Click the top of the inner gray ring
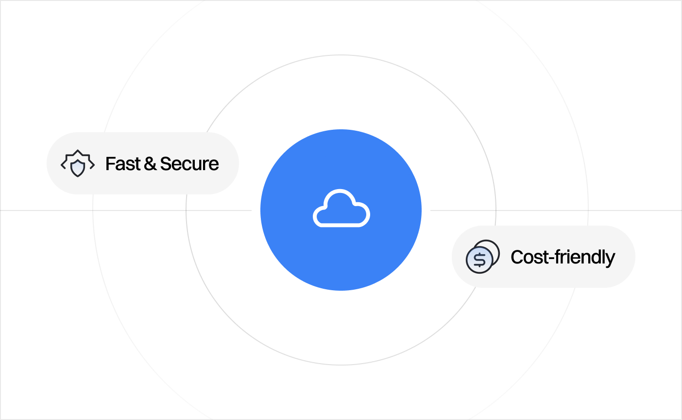The image size is (682, 420). pos(341,55)
